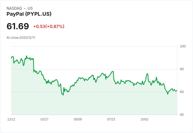Click the current price 61.69
This screenshot has height=133, width=193.
[x=18, y=26]
